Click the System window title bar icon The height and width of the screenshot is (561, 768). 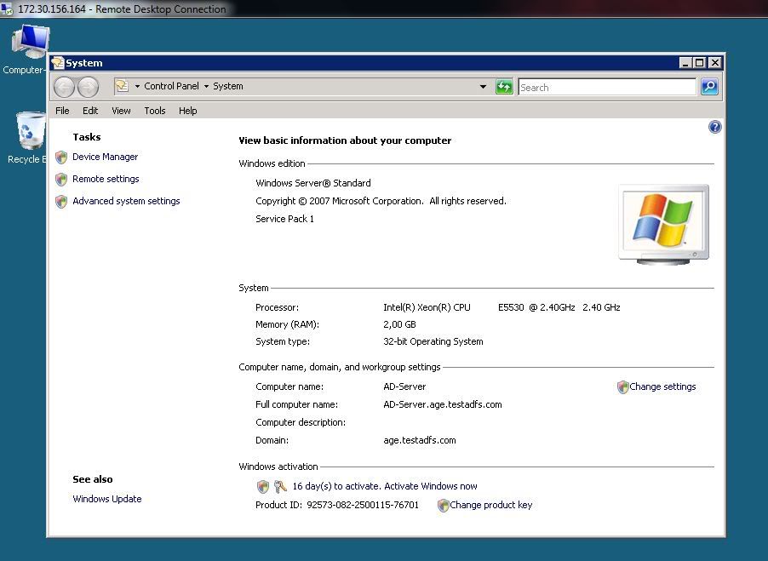click(58, 63)
